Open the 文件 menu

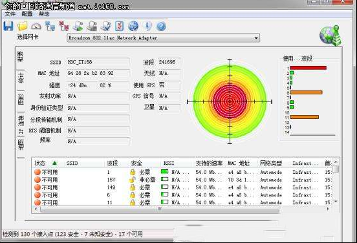pos(10,14)
